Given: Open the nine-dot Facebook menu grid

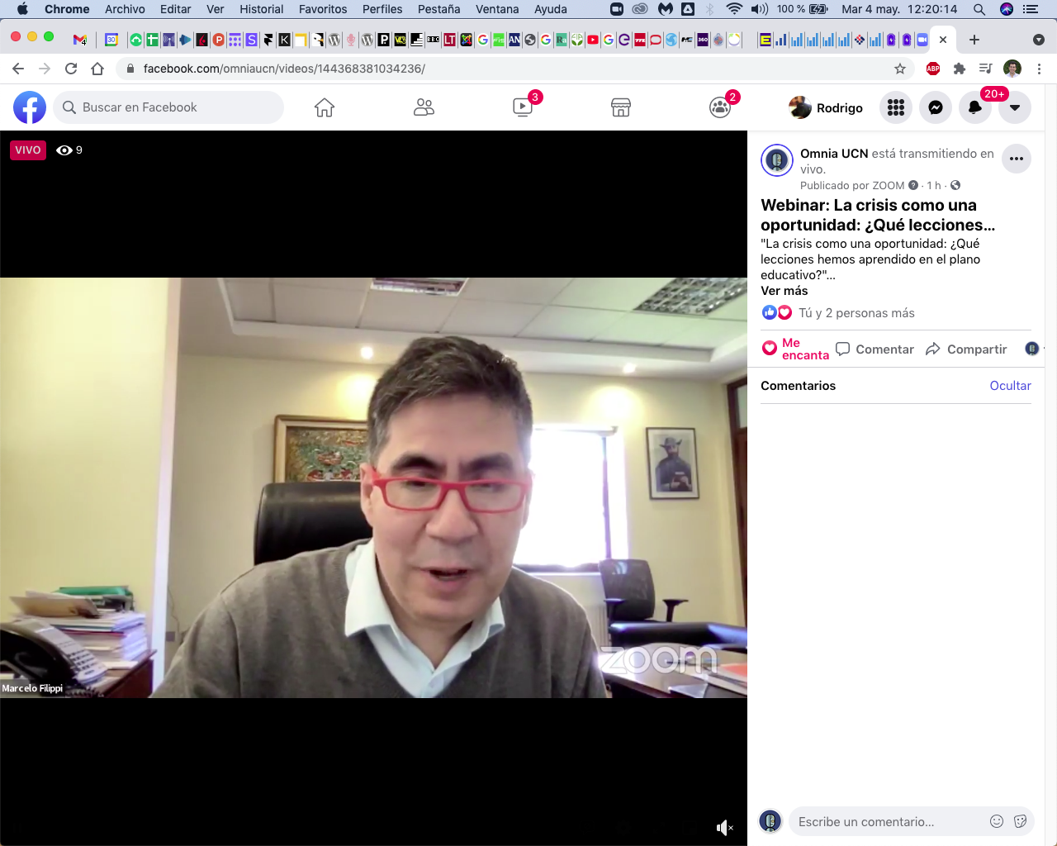Looking at the screenshot, I should (896, 107).
